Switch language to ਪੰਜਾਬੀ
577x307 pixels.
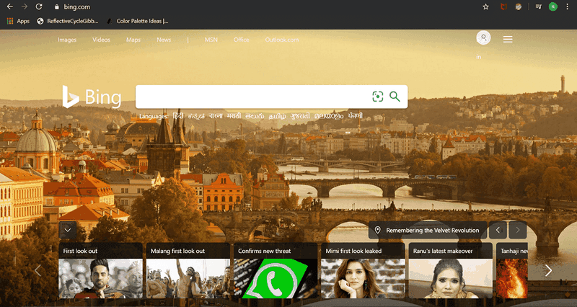tap(356, 116)
